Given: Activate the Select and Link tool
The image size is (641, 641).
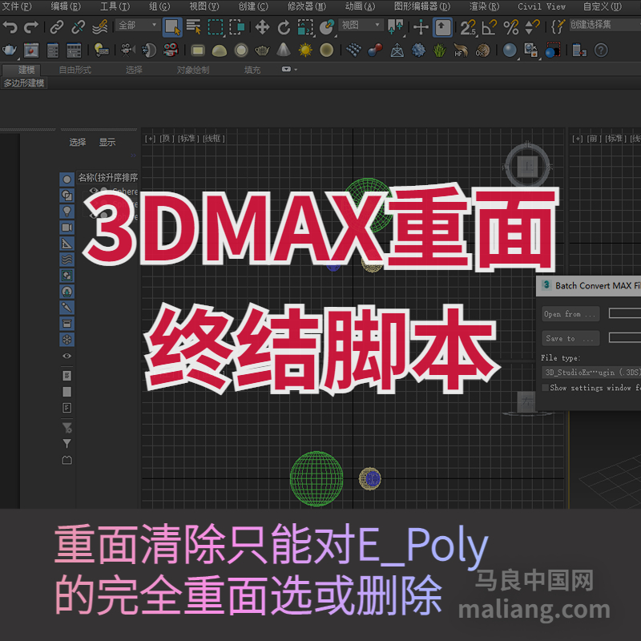Looking at the screenshot, I should pos(56,27).
